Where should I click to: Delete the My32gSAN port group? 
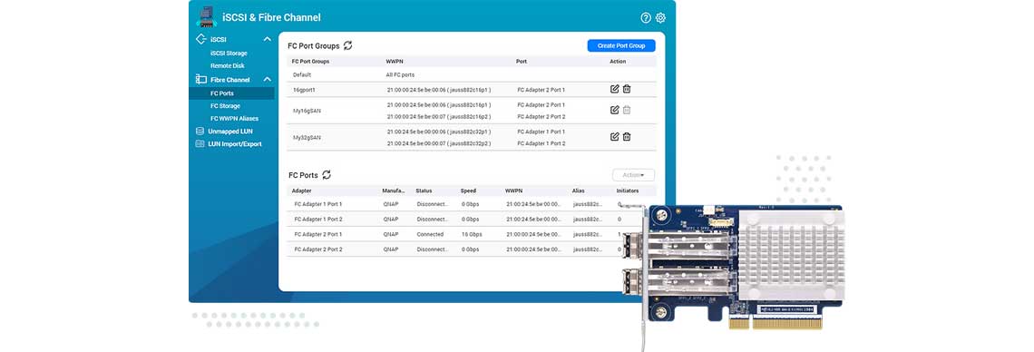[627, 136]
